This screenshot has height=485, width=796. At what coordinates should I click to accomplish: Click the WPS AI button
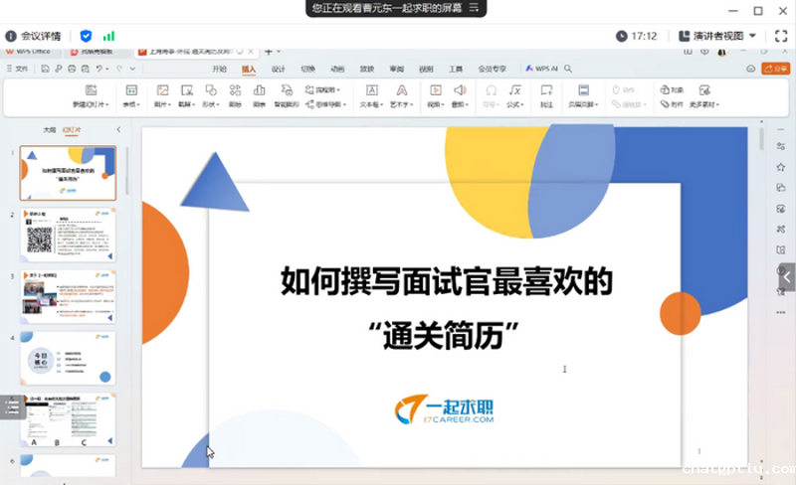tap(541, 69)
